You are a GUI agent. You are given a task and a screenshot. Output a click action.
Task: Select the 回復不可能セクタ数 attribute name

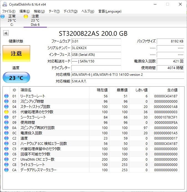[x=35, y=154]
